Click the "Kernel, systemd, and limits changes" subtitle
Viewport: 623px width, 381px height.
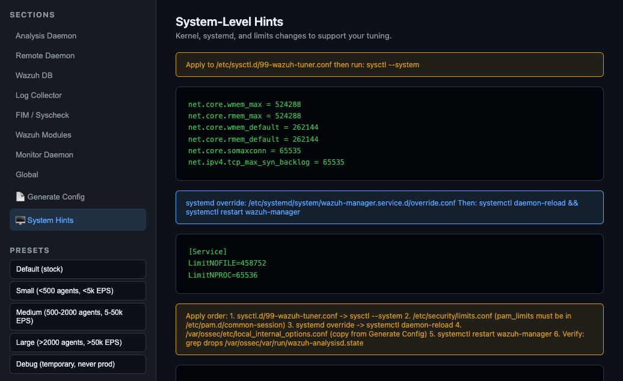click(283, 35)
